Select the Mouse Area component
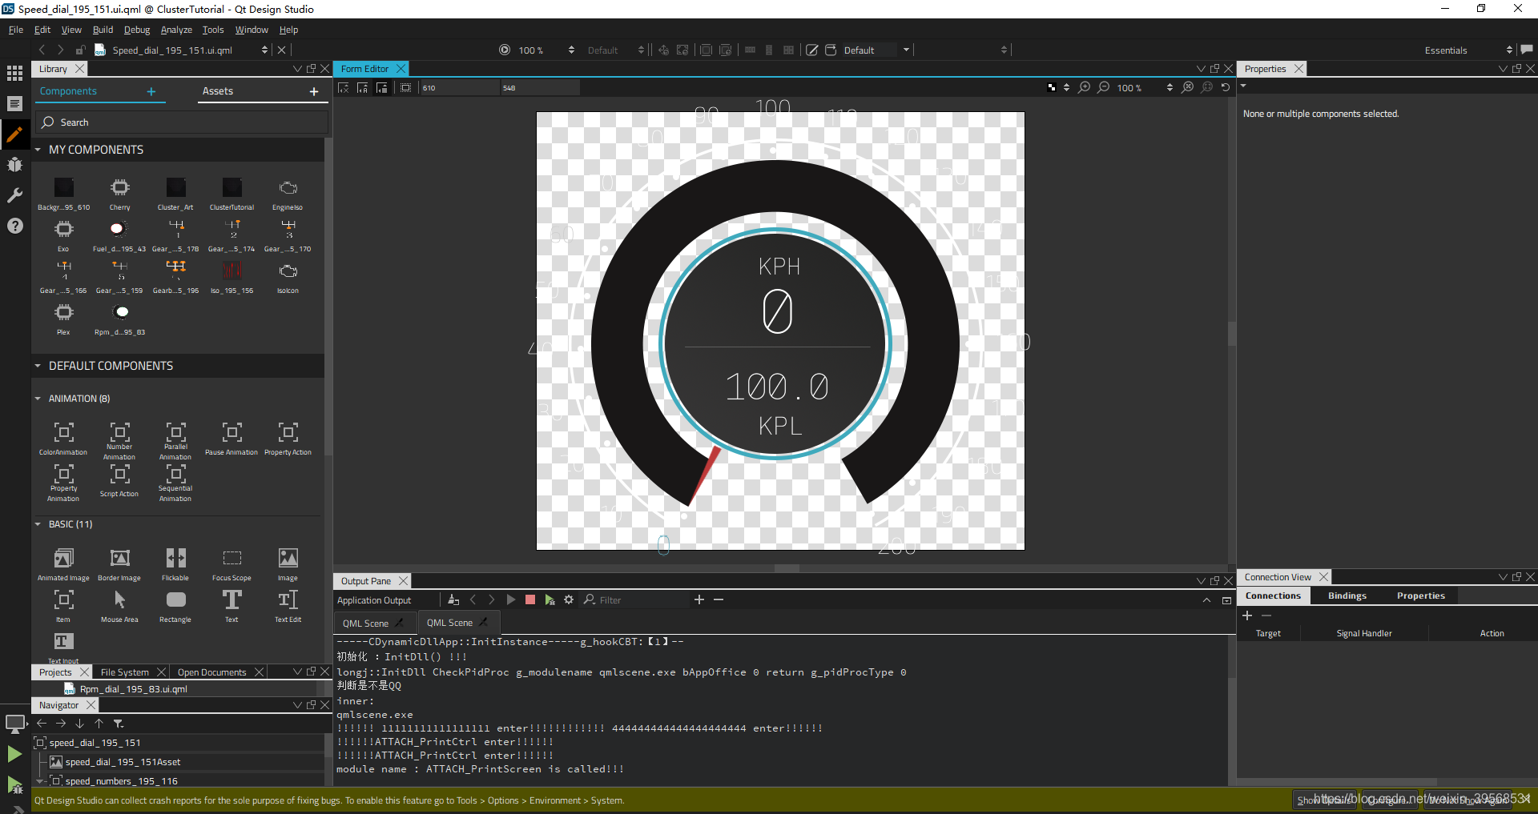The image size is (1538, 814). pos(119,606)
